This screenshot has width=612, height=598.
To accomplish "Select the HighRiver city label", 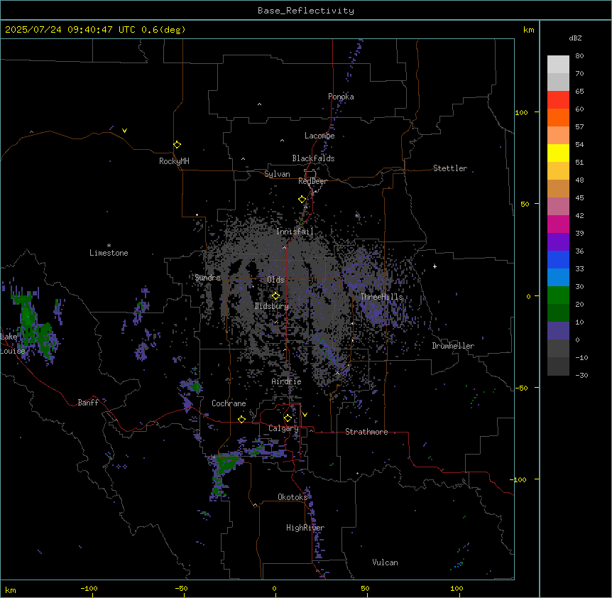I will [305, 528].
